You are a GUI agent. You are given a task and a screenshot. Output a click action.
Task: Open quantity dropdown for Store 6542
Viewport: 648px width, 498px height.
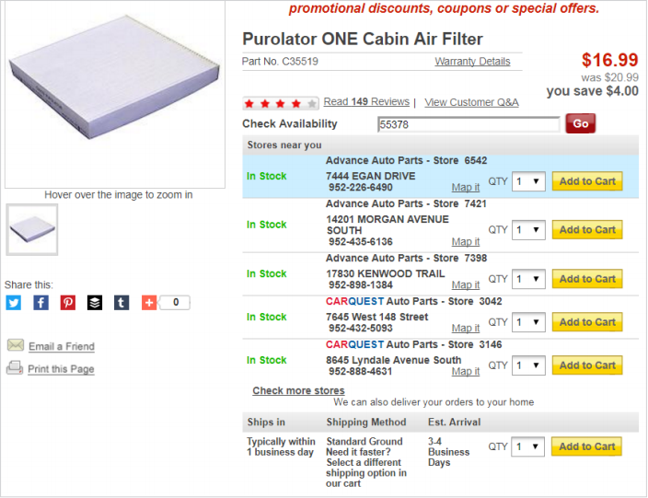[528, 181]
